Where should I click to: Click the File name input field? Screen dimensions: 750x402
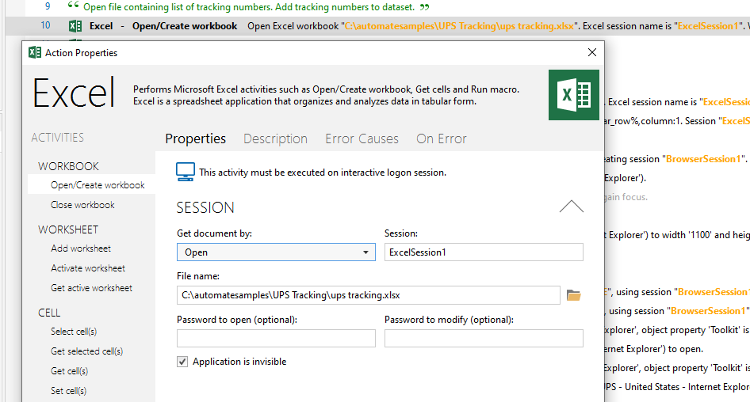click(369, 295)
